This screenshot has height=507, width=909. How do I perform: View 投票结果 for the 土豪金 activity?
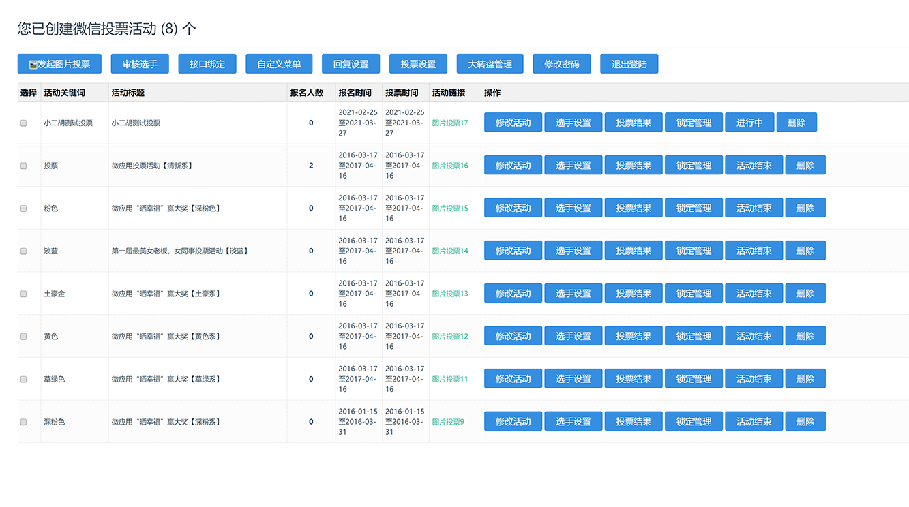pos(633,293)
